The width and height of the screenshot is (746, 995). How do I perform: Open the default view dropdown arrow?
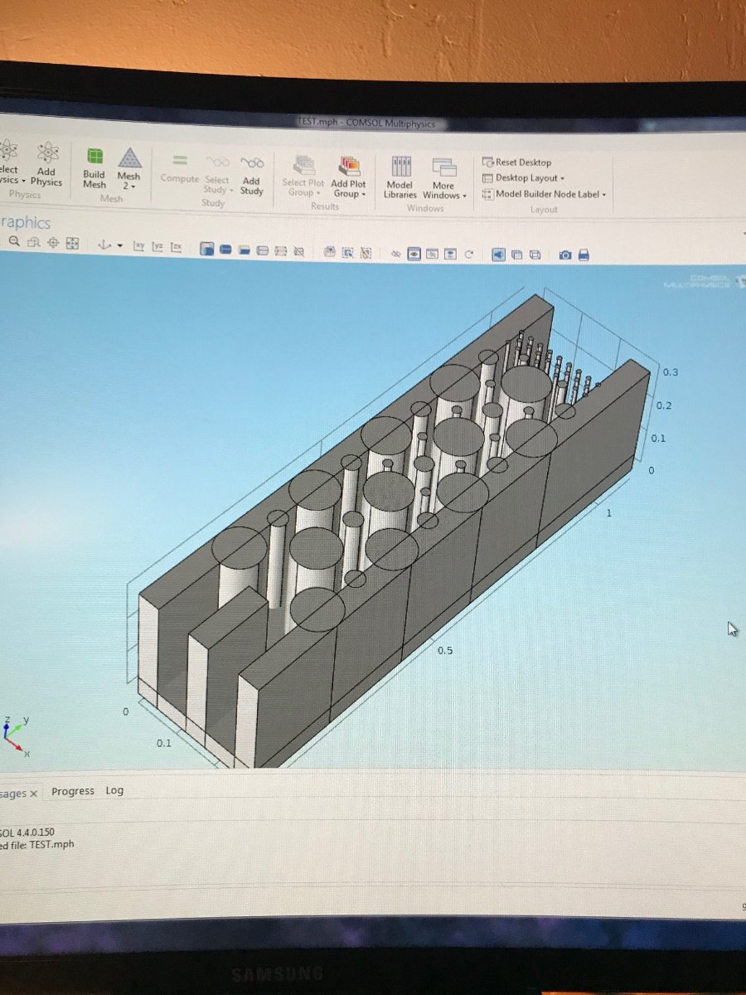coord(120,245)
